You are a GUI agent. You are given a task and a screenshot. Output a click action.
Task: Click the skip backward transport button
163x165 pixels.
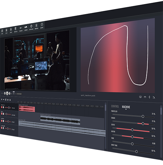(x=5, y=93)
